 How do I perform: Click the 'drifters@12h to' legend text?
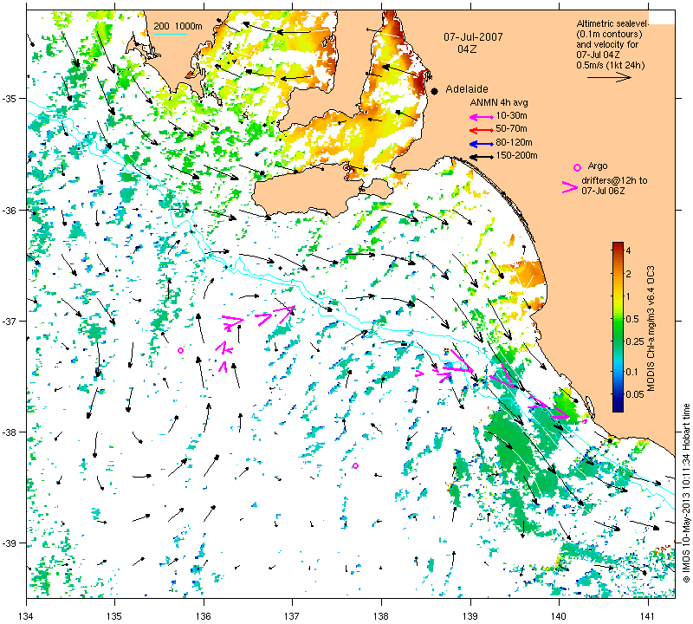[x=614, y=180]
